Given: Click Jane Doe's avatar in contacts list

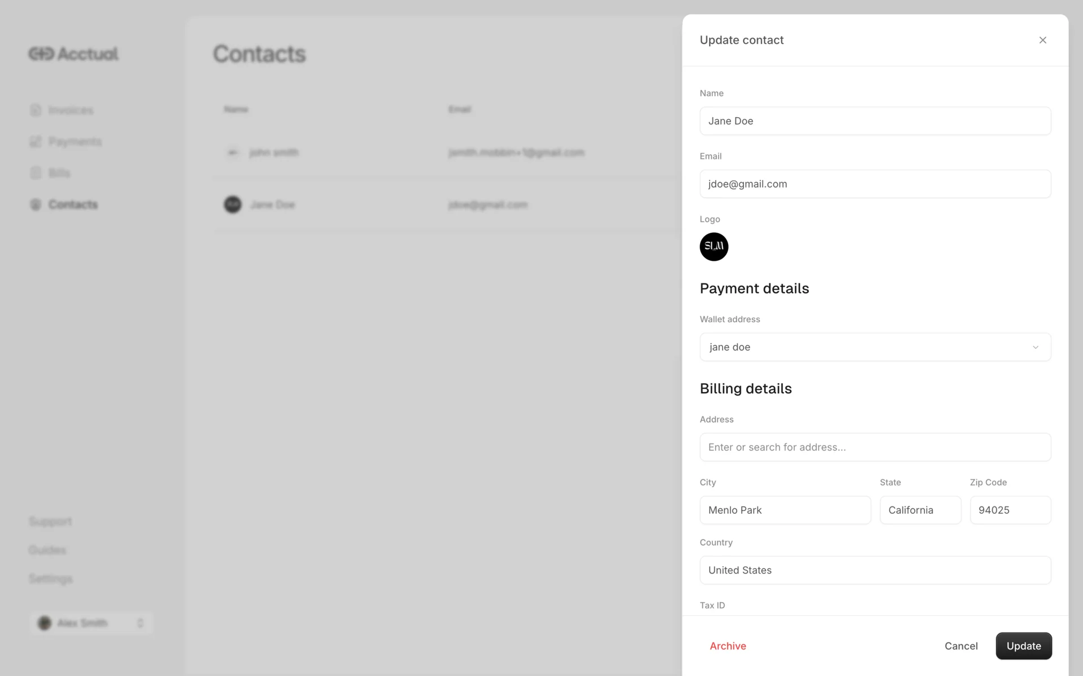Looking at the screenshot, I should click(232, 204).
